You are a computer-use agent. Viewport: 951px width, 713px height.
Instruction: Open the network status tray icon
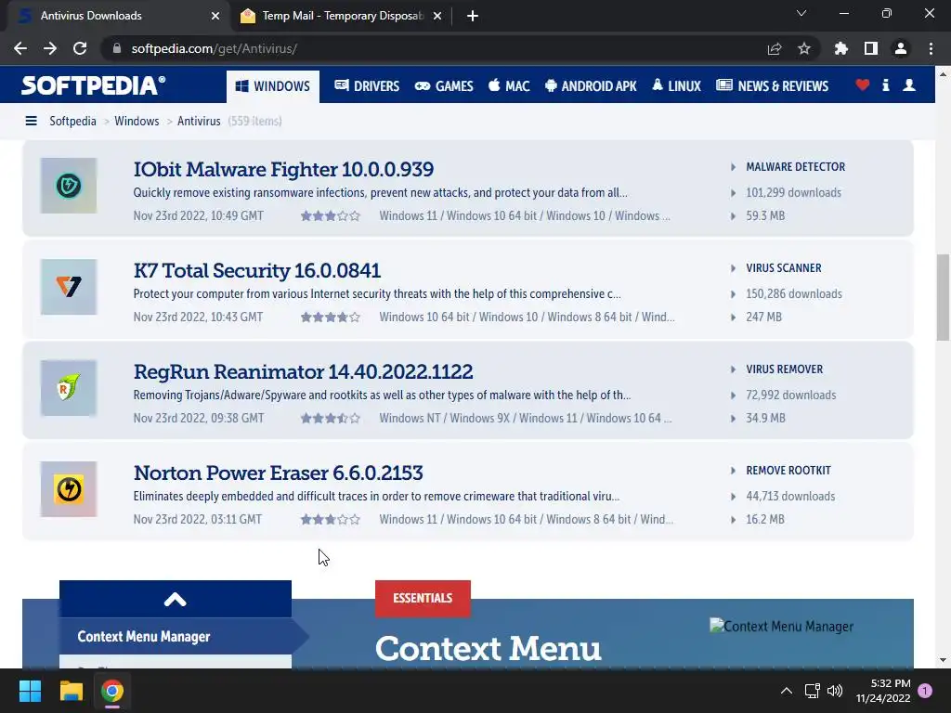812,691
